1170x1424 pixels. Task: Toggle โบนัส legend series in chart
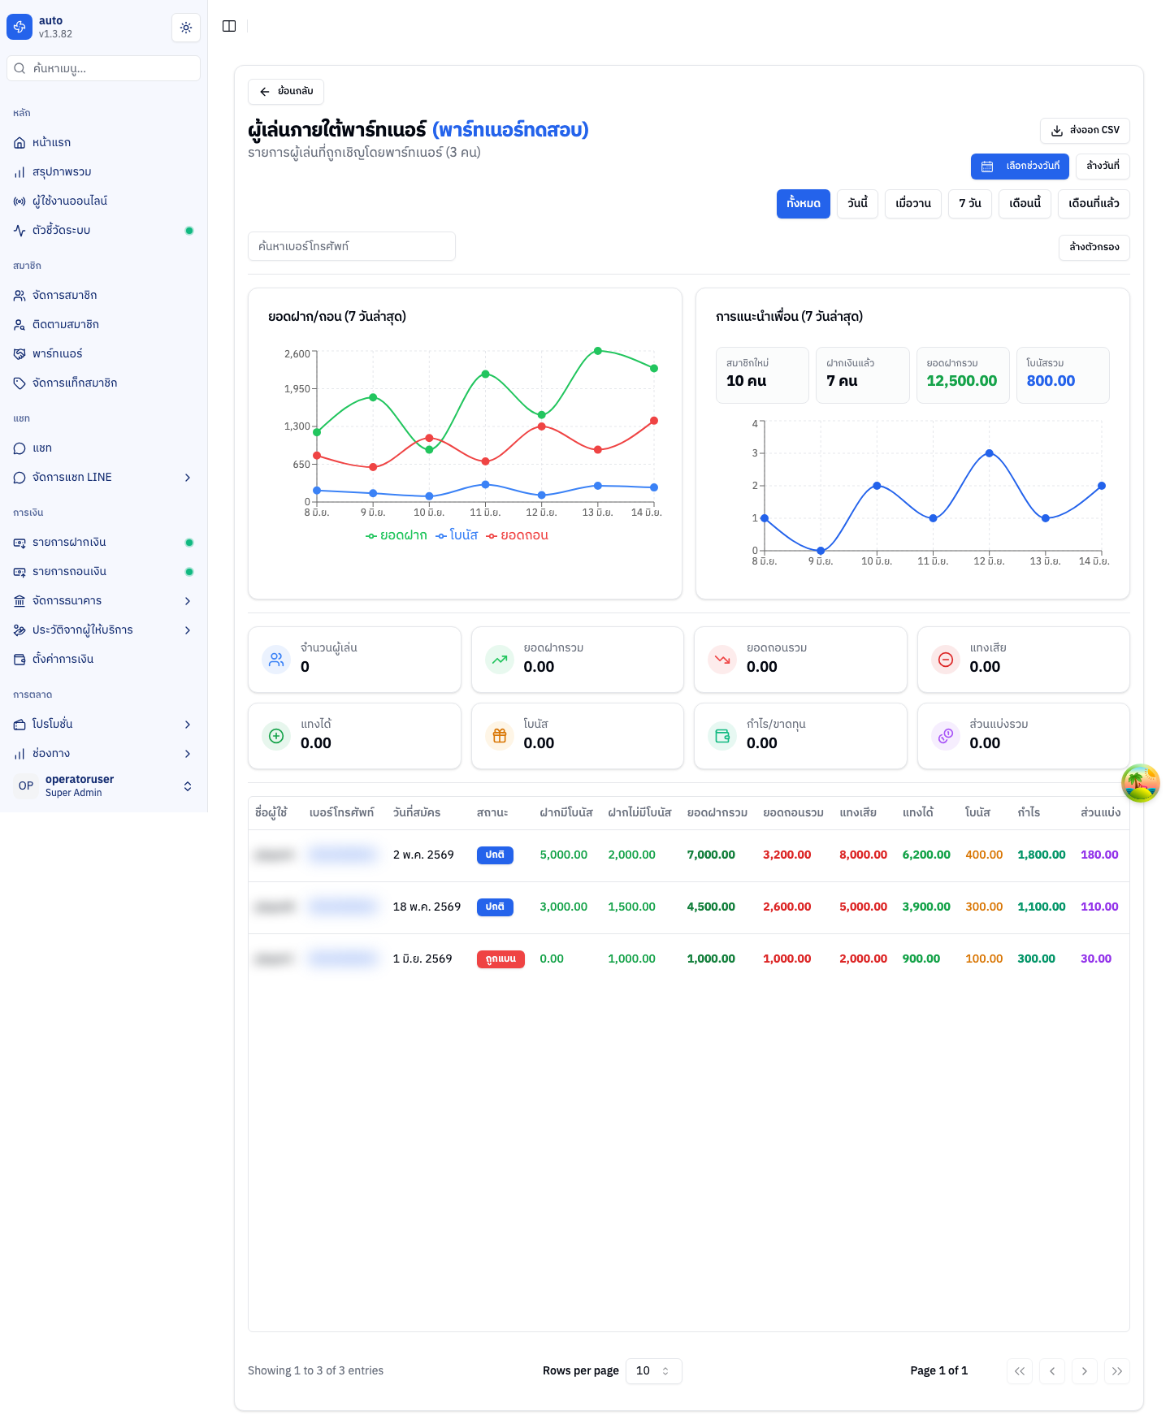457,535
